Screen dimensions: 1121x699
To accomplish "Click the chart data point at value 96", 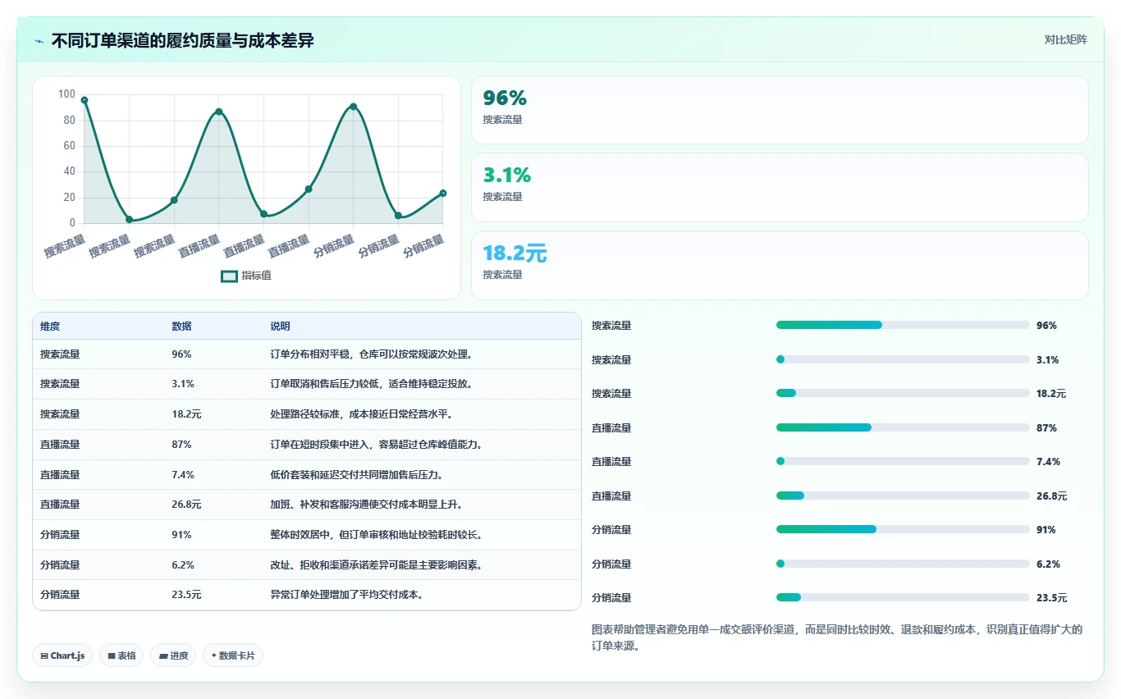I will point(85,100).
